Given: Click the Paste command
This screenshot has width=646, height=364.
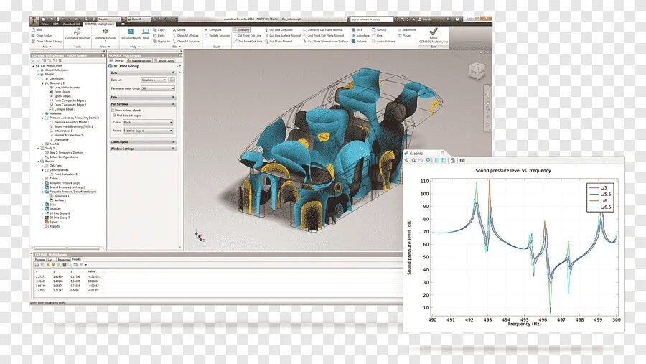Looking at the screenshot, I should click(159, 36).
